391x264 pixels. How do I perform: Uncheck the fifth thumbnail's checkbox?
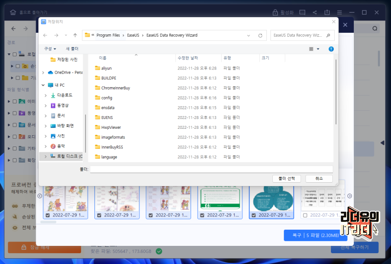(x=254, y=215)
